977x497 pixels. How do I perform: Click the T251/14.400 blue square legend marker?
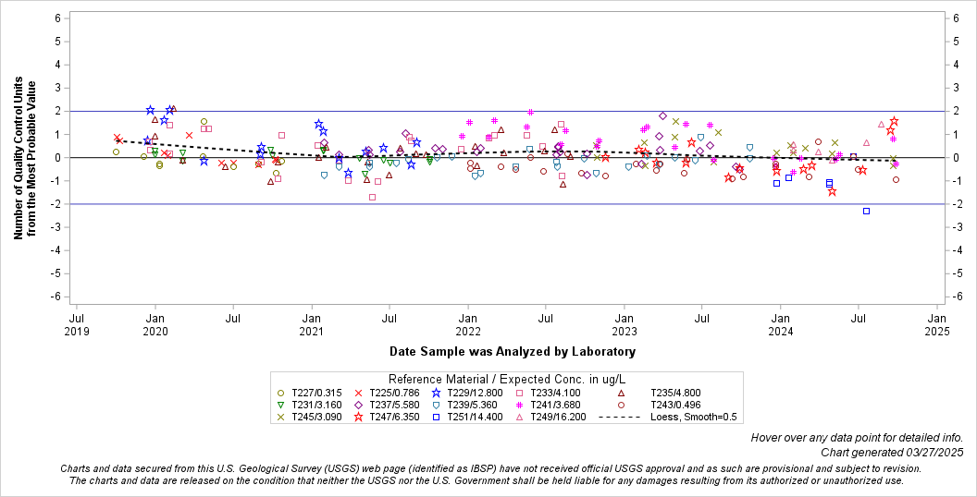(x=436, y=417)
